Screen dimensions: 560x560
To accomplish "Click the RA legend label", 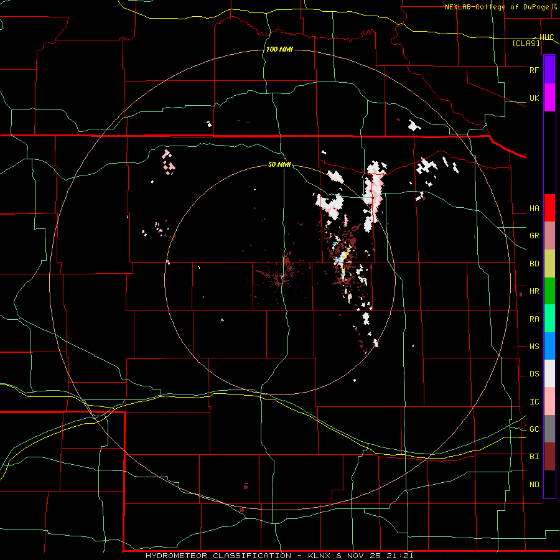I will coord(534,319).
